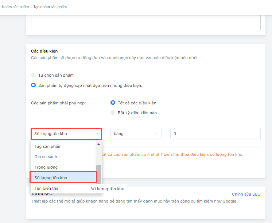Pick 'Tag sản phẩm' from the dropdown list
The width and height of the screenshot is (272, 223).
[48, 146]
